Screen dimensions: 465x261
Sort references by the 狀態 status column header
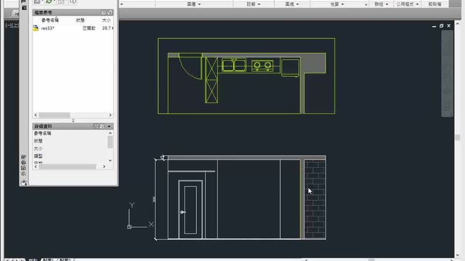click(x=80, y=20)
